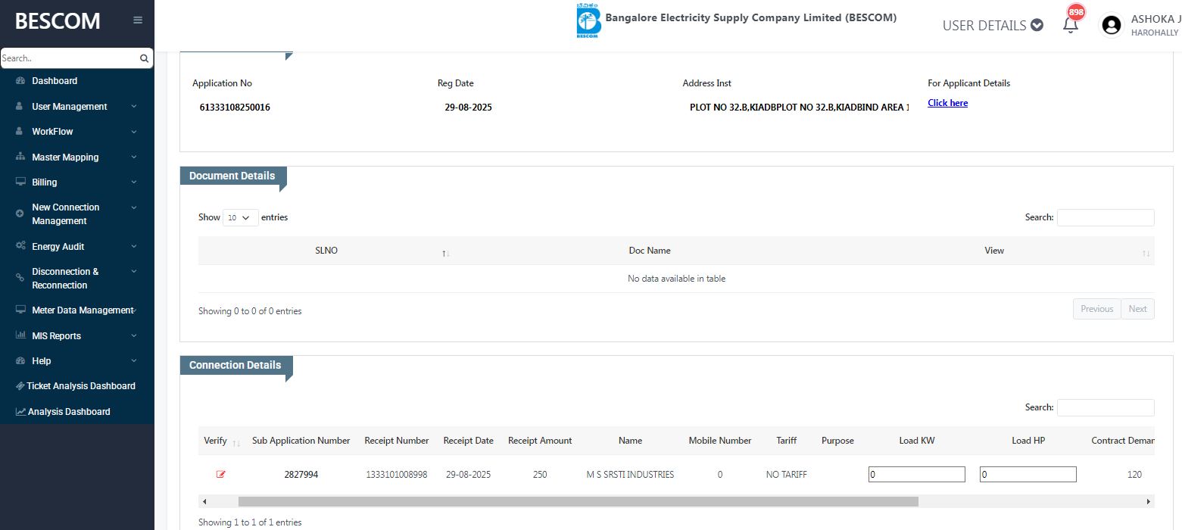Screen dimensions: 1182x530
Task: Click the New Connection Management plus icon
Action: point(20,214)
